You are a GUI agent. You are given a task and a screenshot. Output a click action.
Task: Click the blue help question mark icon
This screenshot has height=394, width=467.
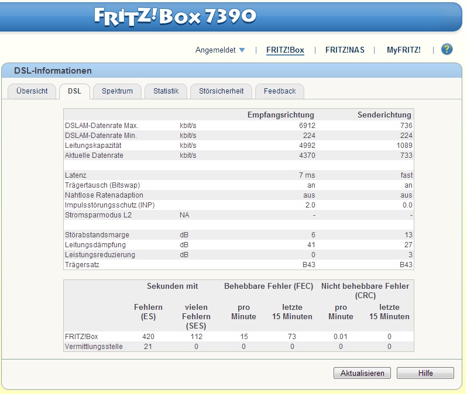(447, 50)
